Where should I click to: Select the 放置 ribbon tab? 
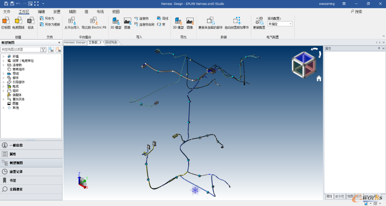pos(57,11)
